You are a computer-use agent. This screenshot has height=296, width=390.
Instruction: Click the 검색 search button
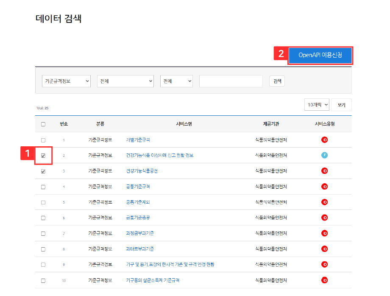(277, 81)
